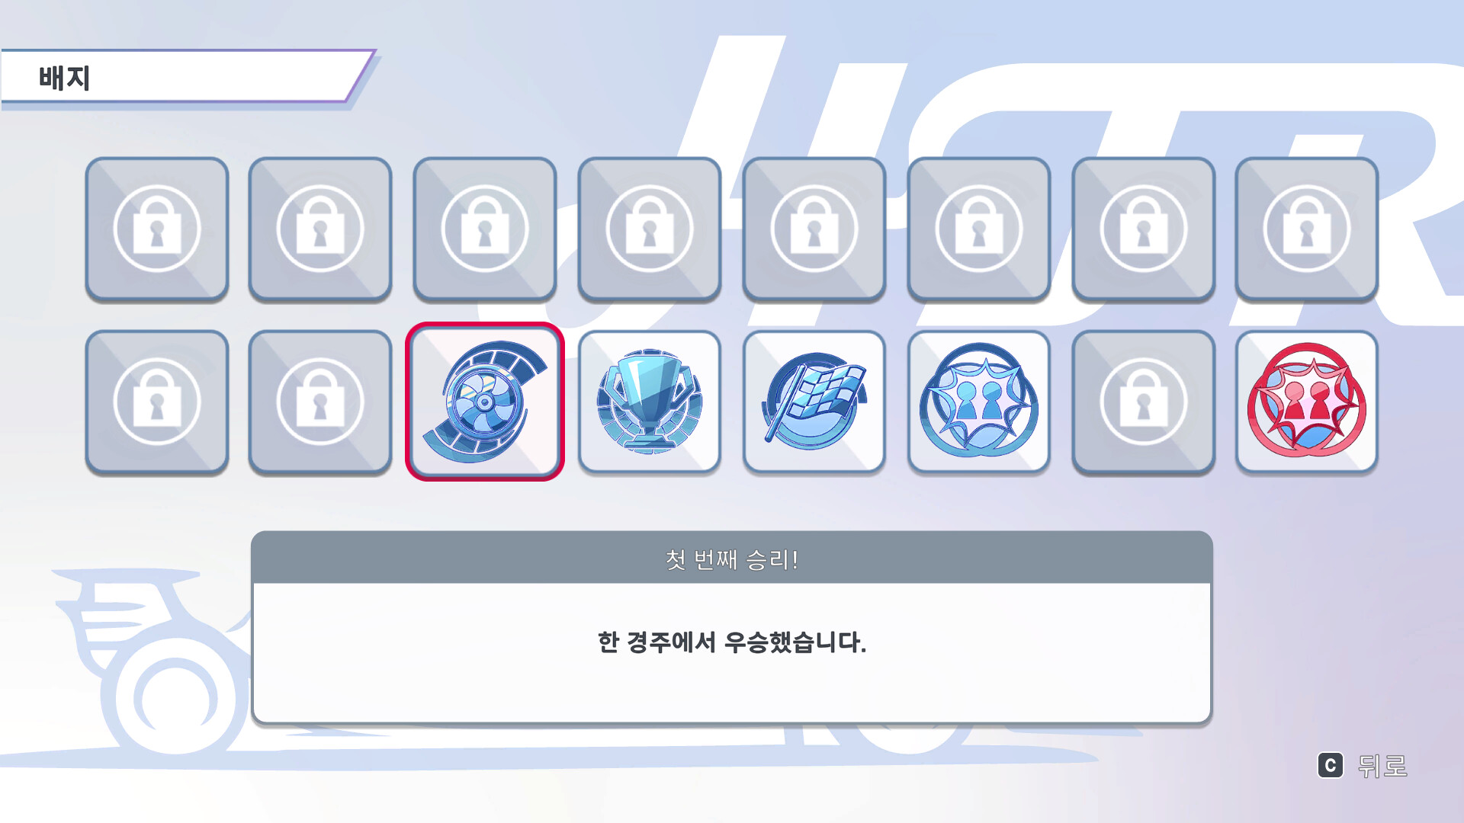Select the turbo wheel first-victory badge
The image size is (1464, 823).
click(x=485, y=402)
